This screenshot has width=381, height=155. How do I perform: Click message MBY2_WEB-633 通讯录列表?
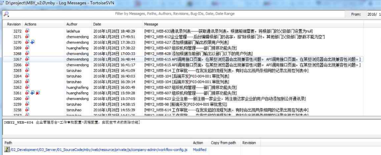click(x=229, y=31)
